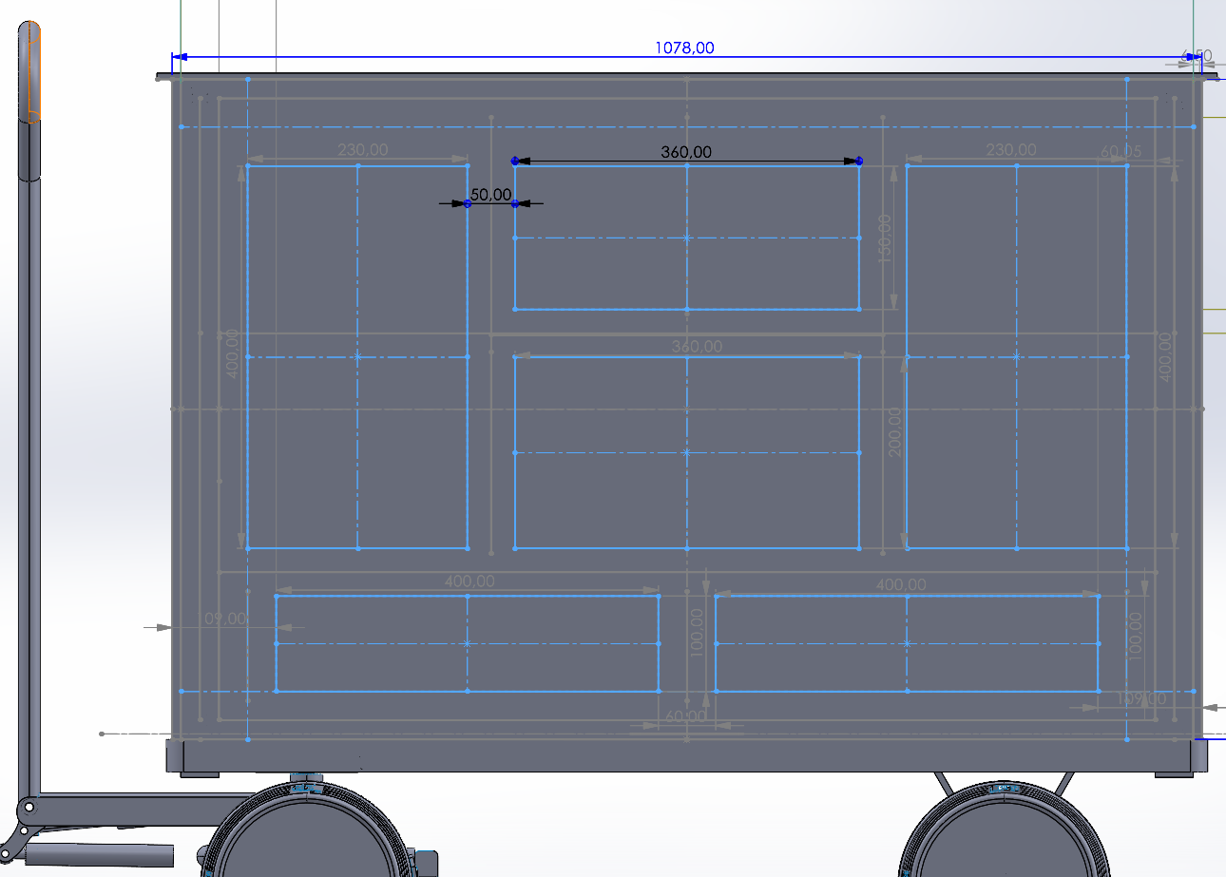Image resolution: width=1226 pixels, height=877 pixels.
Task: Select the 50,00 spacing dimension
Action: pos(490,195)
